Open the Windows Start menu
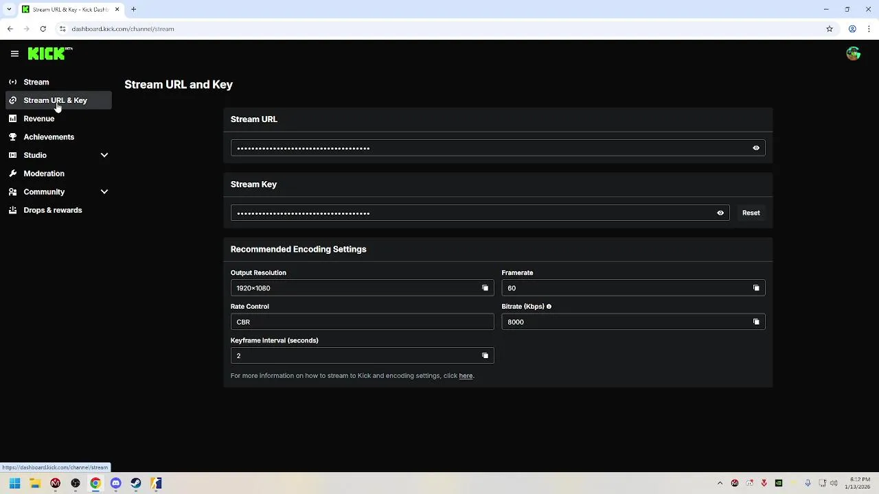Image resolution: width=879 pixels, height=494 pixels. [14, 483]
